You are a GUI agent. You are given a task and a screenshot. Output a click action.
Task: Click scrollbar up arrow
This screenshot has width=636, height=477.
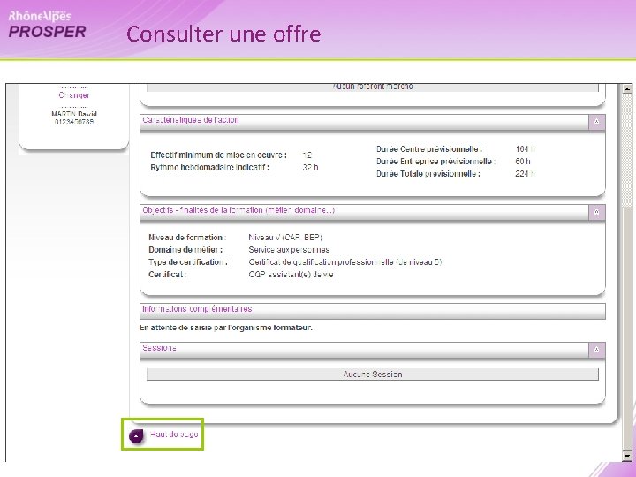click(x=627, y=88)
